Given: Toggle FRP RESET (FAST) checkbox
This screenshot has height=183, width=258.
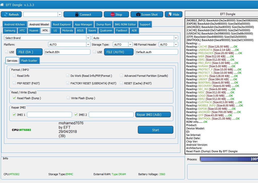Looking at the screenshot, I should click(x=14, y=83).
